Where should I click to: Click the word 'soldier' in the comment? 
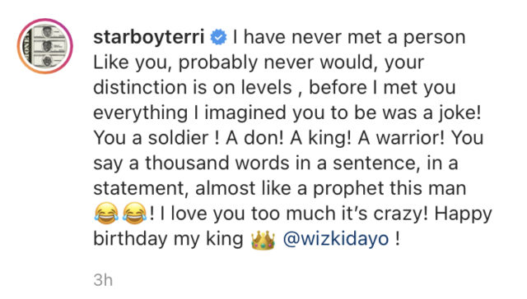coord(179,138)
